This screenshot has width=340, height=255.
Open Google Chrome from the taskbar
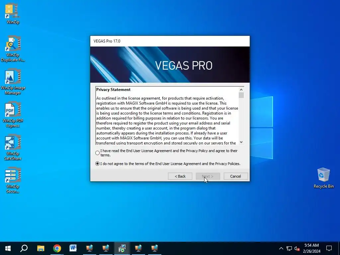click(57, 248)
